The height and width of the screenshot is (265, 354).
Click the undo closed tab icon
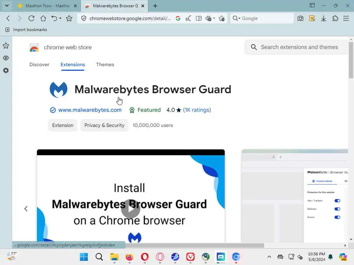point(54,18)
